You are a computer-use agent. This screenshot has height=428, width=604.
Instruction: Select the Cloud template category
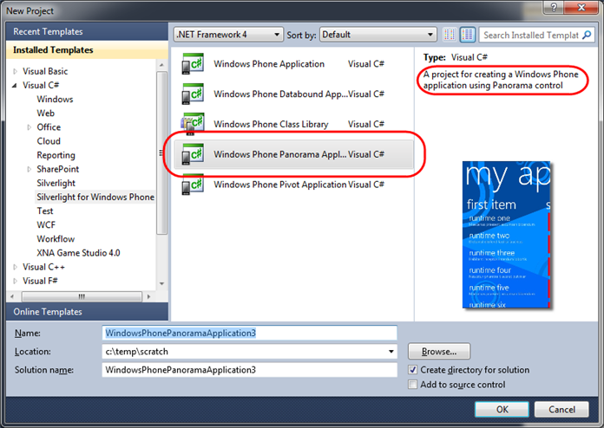pos(49,141)
